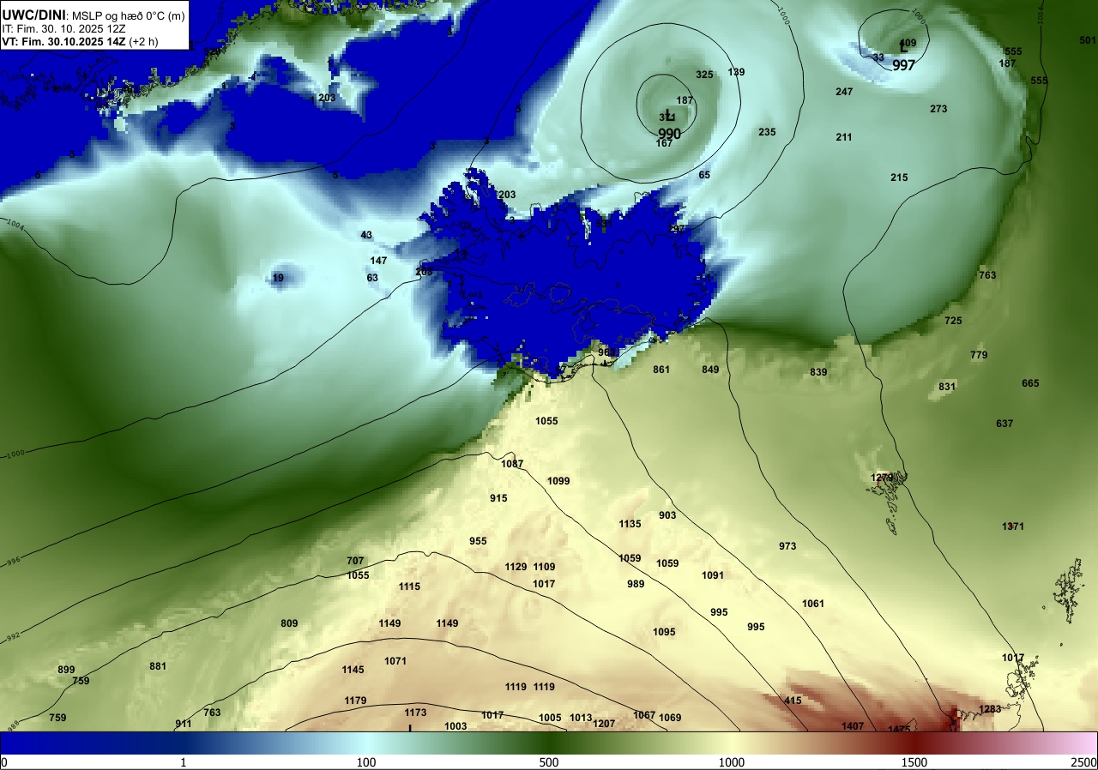
Task: Click the 915 height value
Action: 498,498
